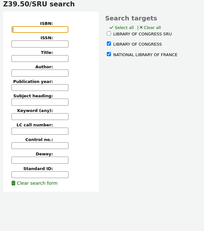This screenshot has width=204, height=231.
Task: Click the trash icon beside Clear search form
Action: point(13,183)
